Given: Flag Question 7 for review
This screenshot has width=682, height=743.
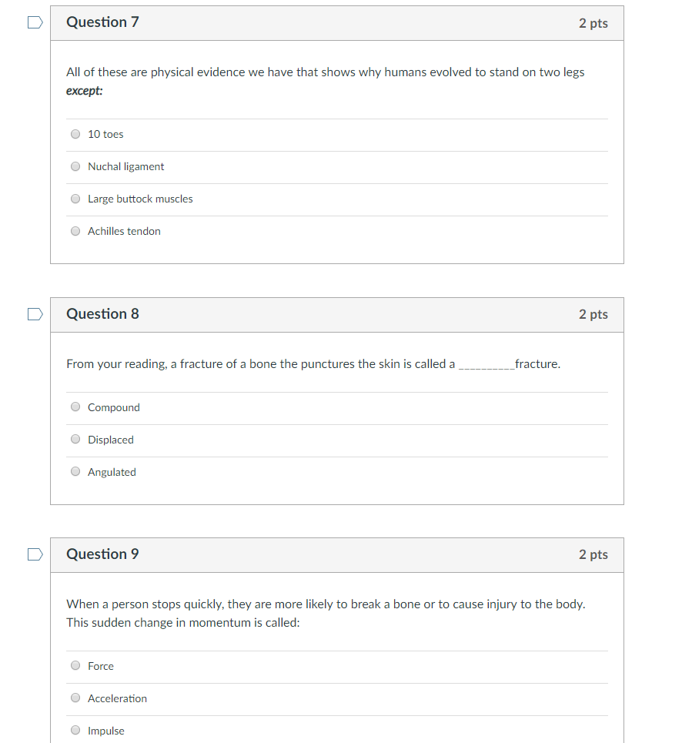Looking at the screenshot, I should pyautogui.click(x=35, y=22).
